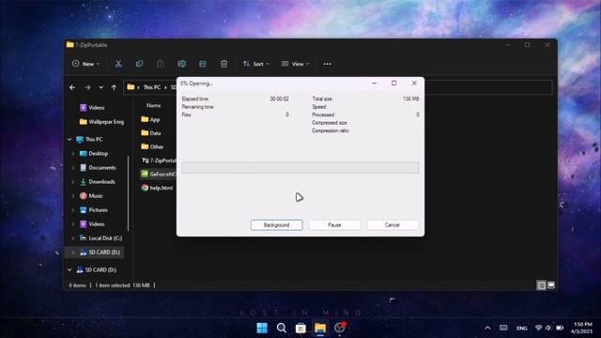Viewport: 601px width, 338px height.
Task: Switch to details view layout icon
Action: 541,285
